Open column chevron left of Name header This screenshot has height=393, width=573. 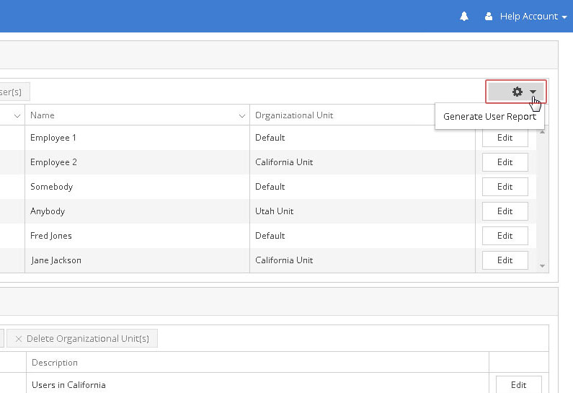[17, 115]
